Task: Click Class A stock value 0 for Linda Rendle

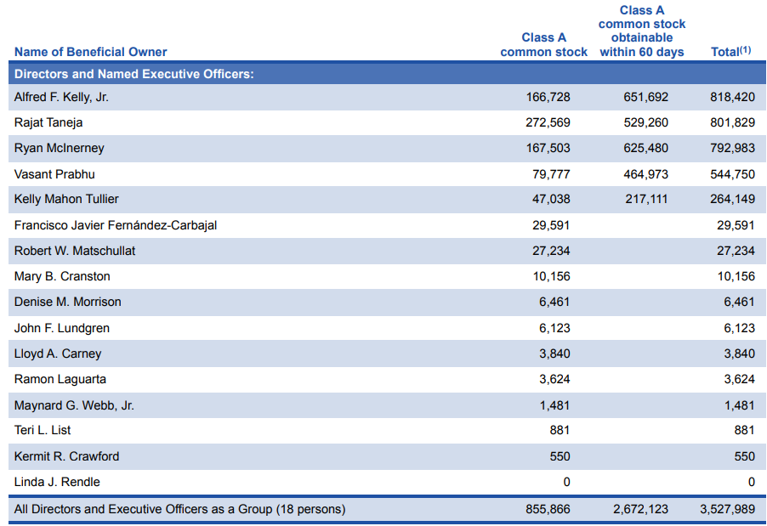Action: point(566,482)
